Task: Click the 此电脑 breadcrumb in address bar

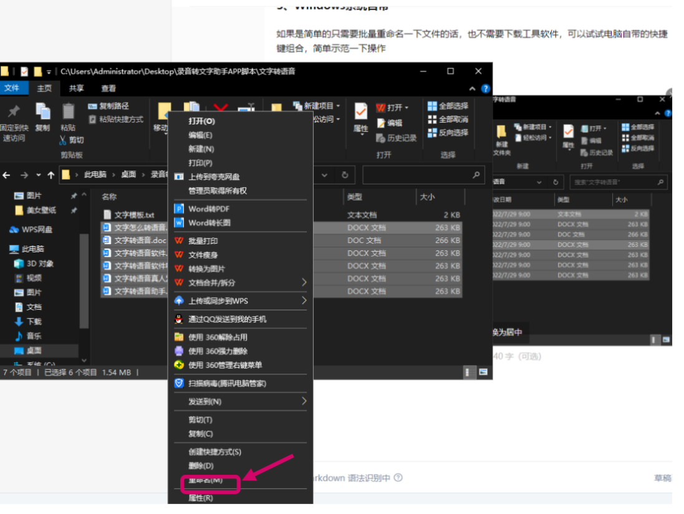Action: coord(95,175)
